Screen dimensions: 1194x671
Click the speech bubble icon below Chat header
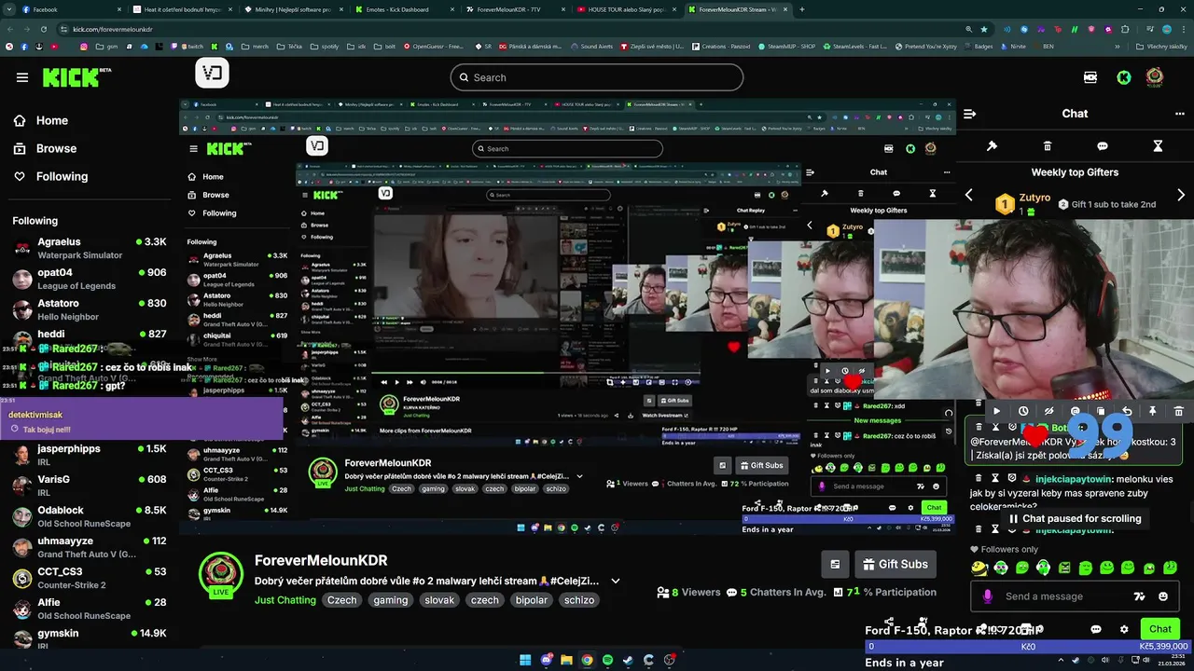[x=1103, y=146]
